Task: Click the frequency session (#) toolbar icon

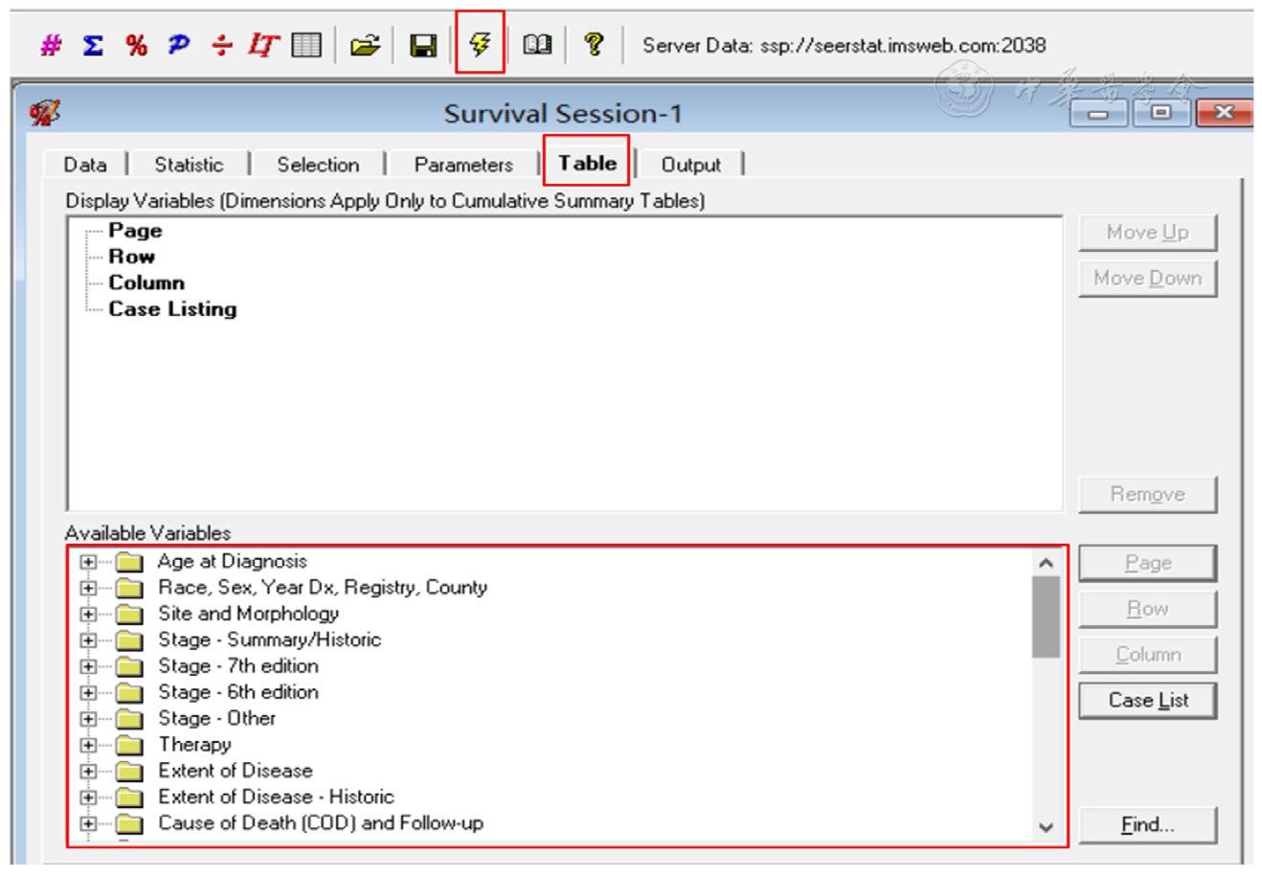Action: [x=51, y=45]
